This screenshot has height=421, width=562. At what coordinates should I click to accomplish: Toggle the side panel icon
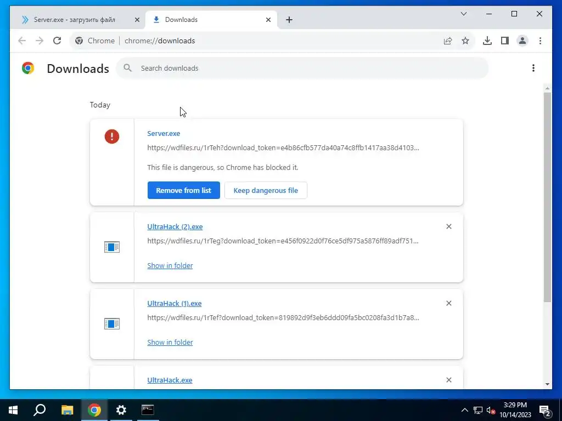505,41
